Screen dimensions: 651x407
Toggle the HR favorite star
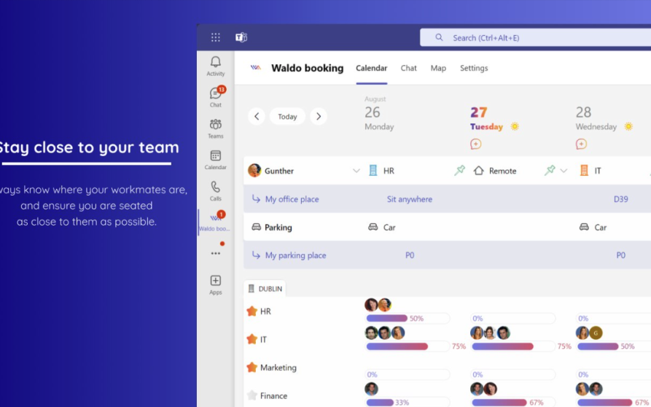(252, 311)
